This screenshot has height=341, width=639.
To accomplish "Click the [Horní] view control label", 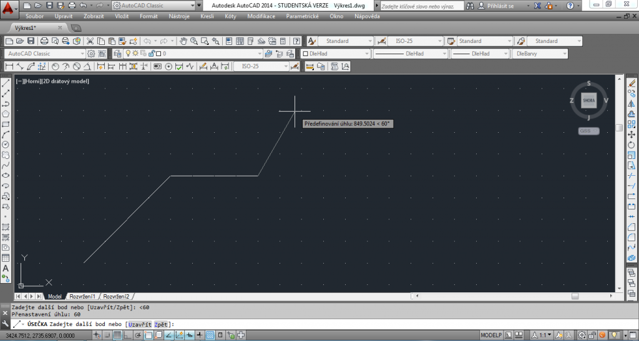I will tap(32, 81).
